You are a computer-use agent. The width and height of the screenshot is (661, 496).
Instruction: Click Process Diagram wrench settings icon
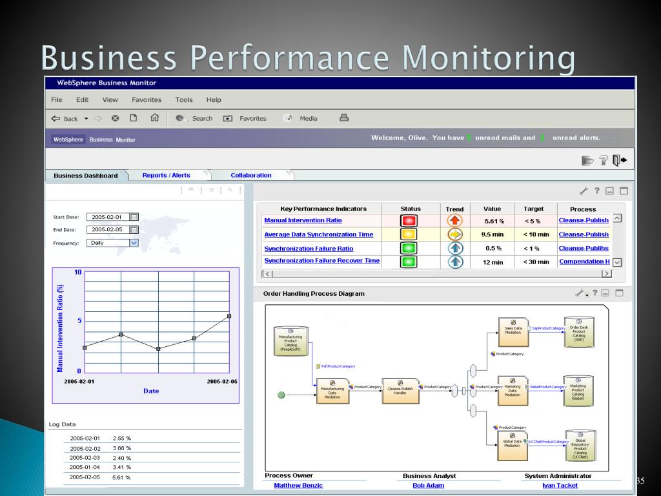coord(581,293)
